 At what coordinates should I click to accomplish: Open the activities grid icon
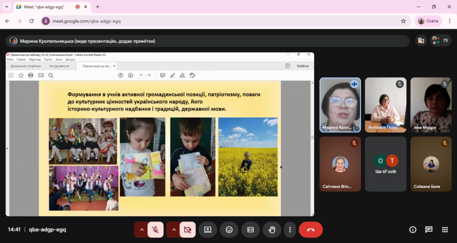tap(445, 230)
